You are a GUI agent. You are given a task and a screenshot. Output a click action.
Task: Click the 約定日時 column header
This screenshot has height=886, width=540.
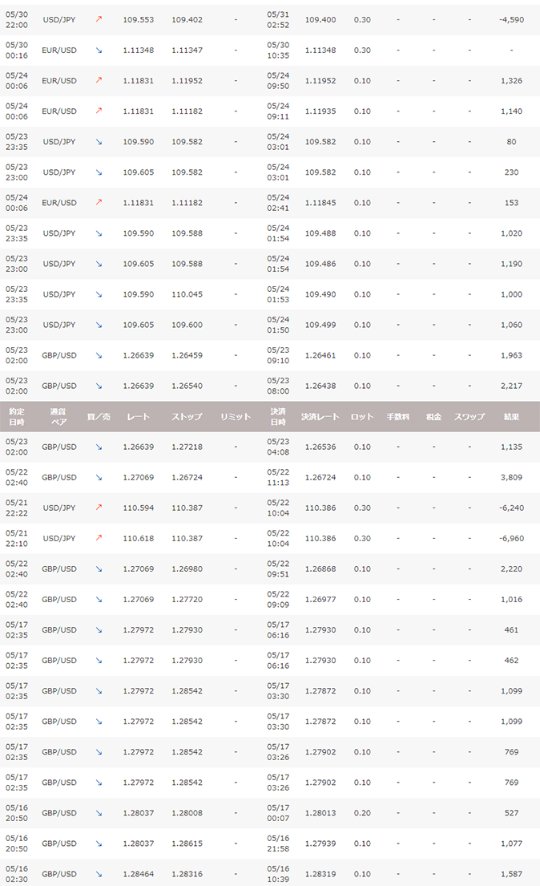coord(16,417)
